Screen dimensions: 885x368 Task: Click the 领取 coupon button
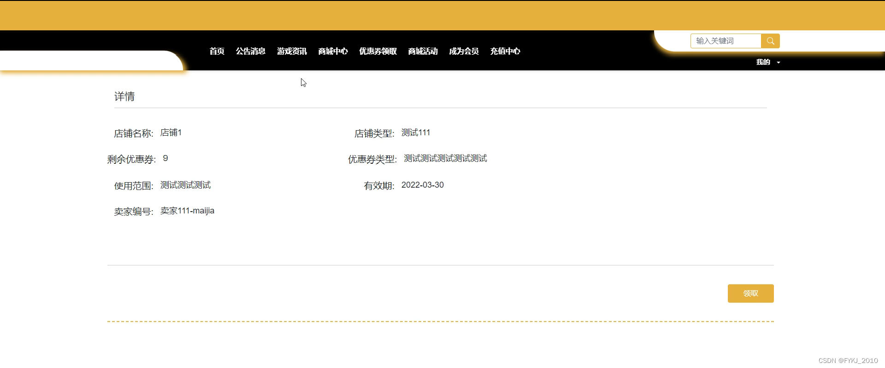(x=750, y=293)
